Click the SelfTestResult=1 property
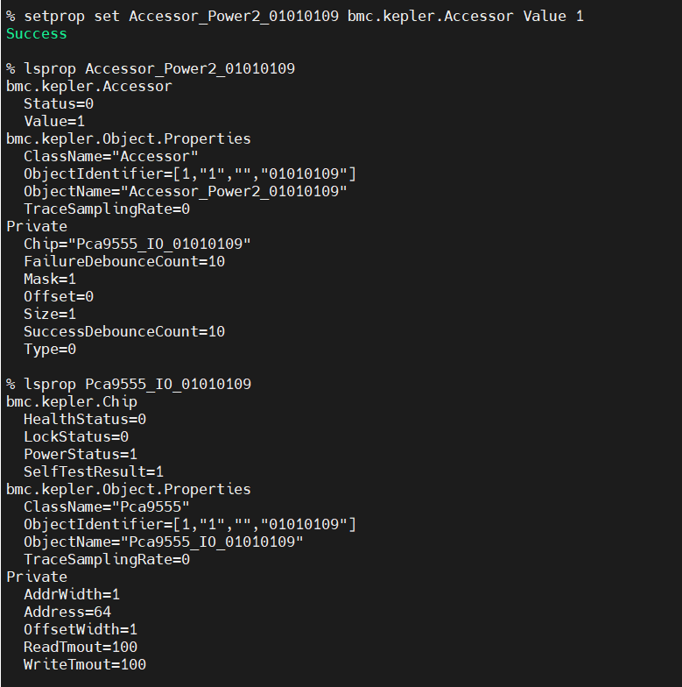682x687 pixels. pos(93,471)
